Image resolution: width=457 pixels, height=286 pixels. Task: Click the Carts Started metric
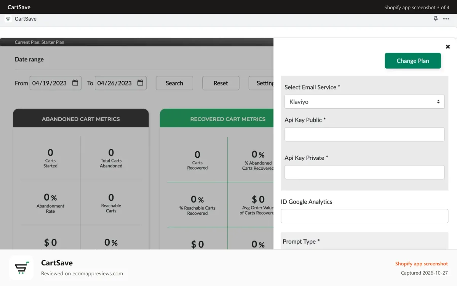point(50,158)
